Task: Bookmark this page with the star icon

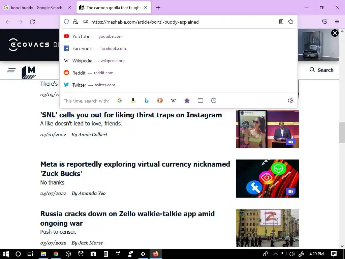Action: (x=291, y=22)
